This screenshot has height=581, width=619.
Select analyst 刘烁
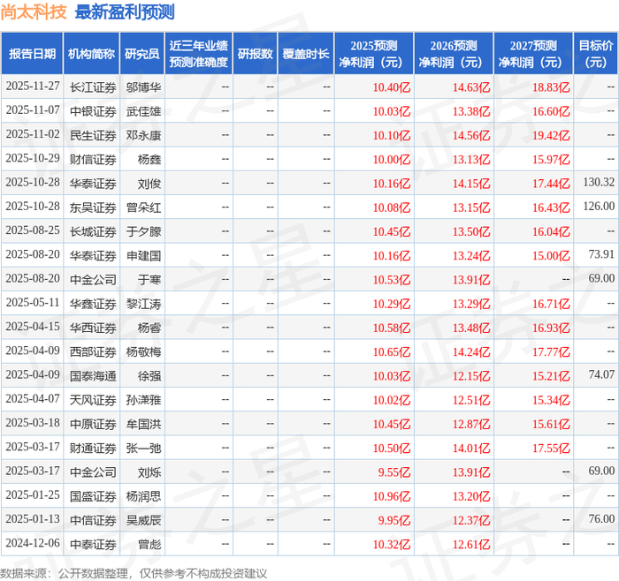(149, 472)
